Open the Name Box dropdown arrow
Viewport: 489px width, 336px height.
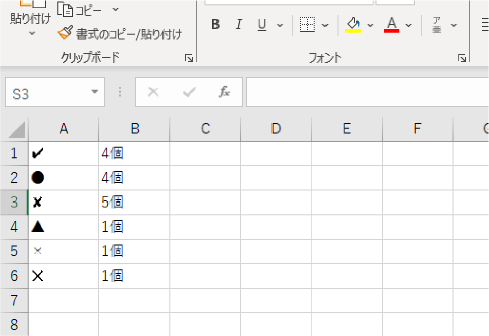coord(95,92)
